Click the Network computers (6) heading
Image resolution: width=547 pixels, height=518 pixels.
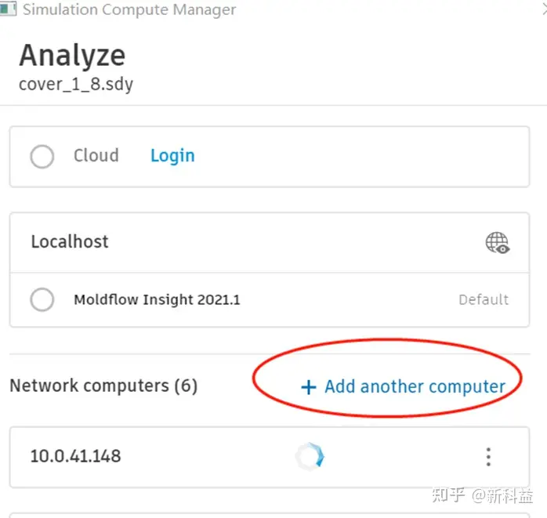pos(103,386)
